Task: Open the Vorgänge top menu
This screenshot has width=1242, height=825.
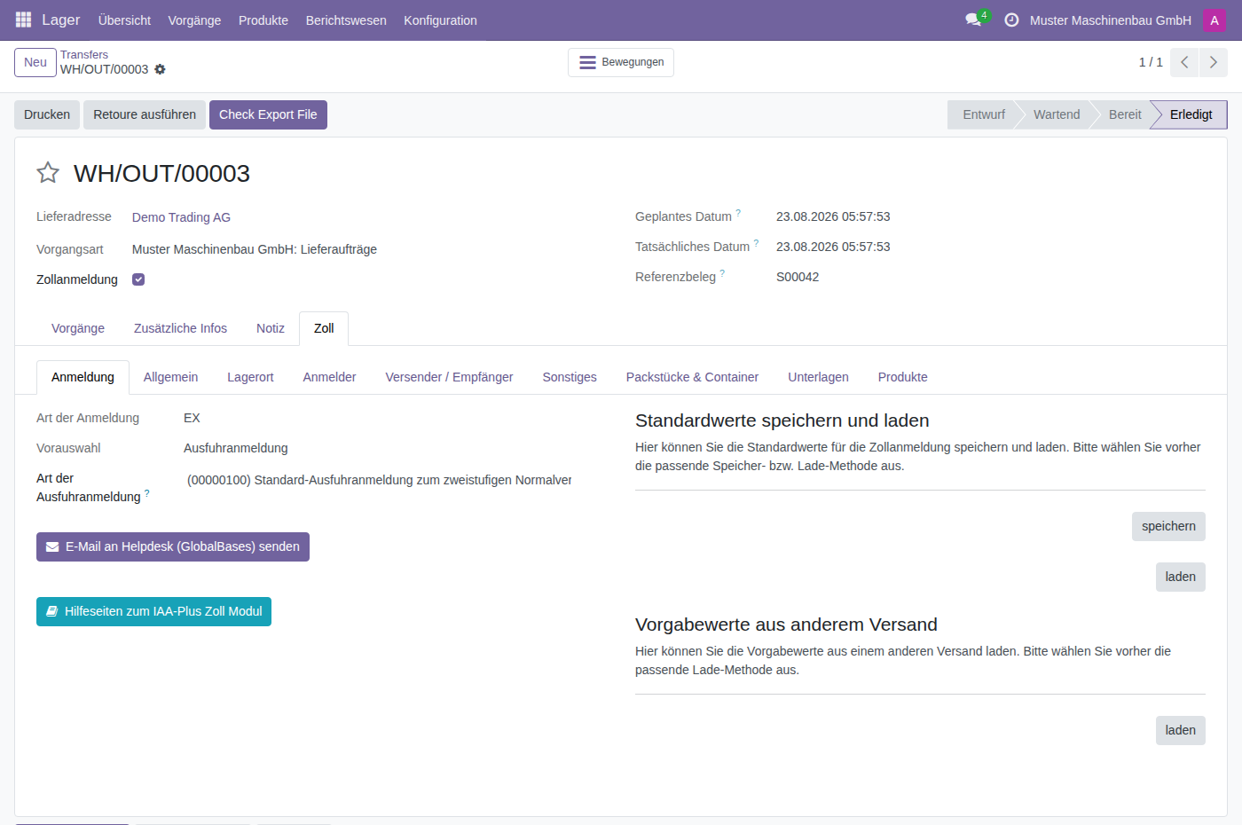Action: [x=194, y=20]
